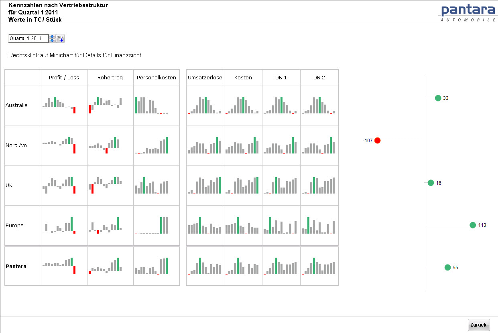
Task: Click the Rohertrag column header
Action: 110,77
